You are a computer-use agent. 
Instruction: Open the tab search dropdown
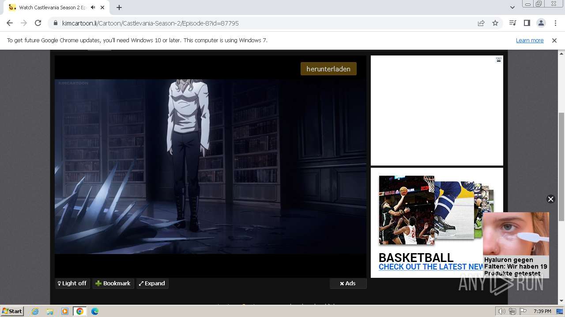(x=512, y=7)
